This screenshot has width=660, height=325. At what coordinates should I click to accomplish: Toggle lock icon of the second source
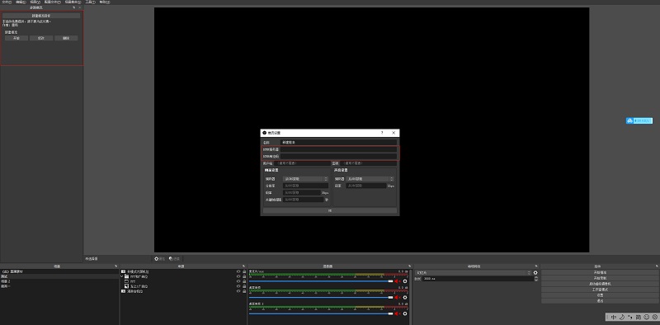(244, 276)
